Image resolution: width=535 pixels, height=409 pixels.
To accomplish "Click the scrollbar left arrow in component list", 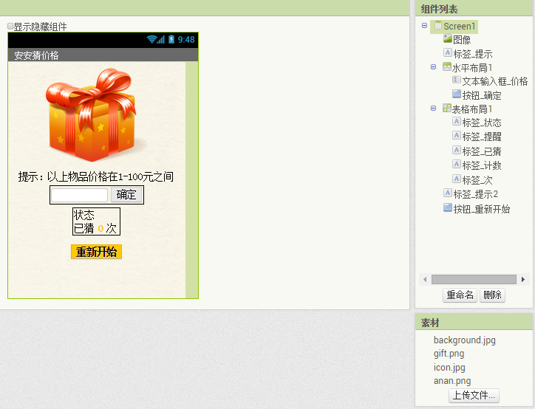I will pos(425,280).
